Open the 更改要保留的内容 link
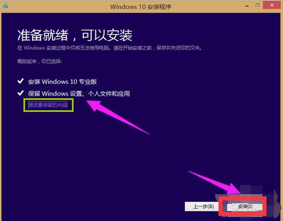Screen dimensions: 283x221 (47, 105)
